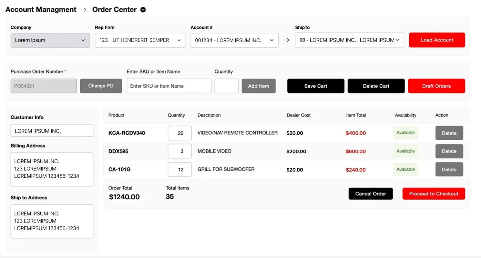Click the VIDEO/NAV REMOTE CONTROLLER description
481x258 pixels.
pyautogui.click(x=238, y=133)
